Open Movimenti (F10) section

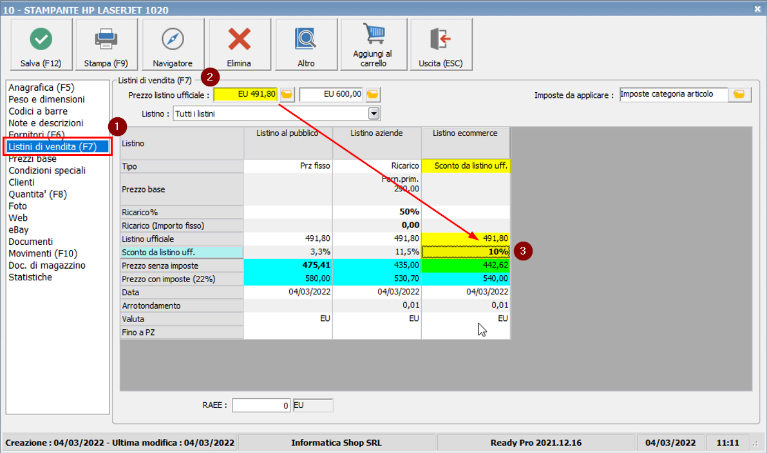(x=43, y=253)
